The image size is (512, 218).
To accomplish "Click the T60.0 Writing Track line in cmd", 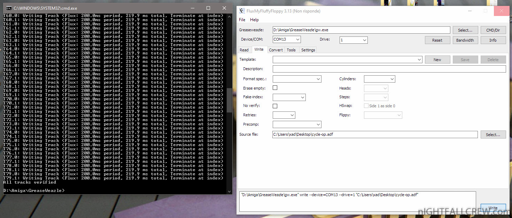I will 113,16.
